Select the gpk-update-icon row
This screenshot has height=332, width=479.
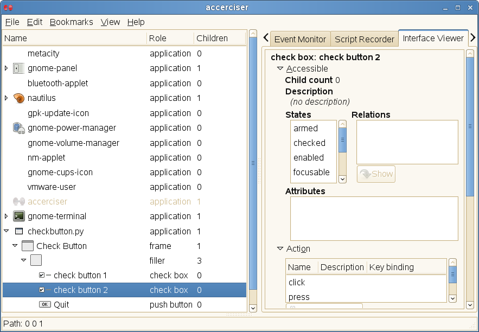tap(124, 113)
